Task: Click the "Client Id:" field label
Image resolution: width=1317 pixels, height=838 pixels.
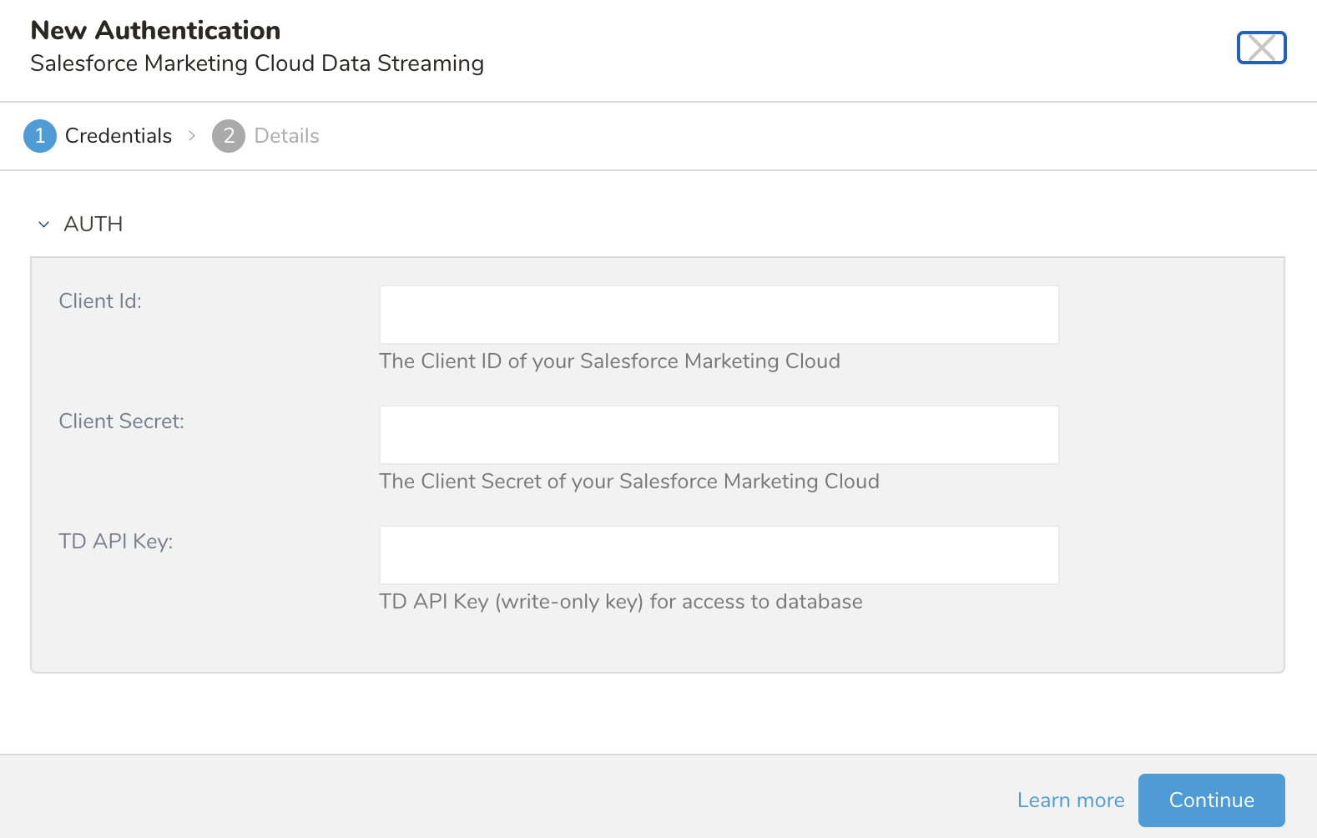Action: 100,301
